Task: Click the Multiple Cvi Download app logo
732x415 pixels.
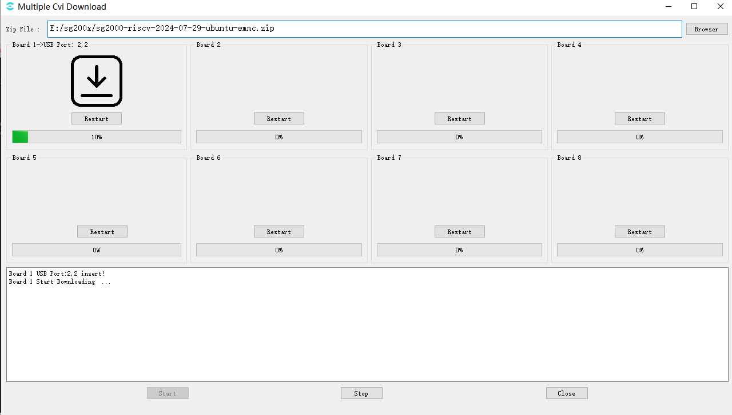Action: click(x=10, y=7)
